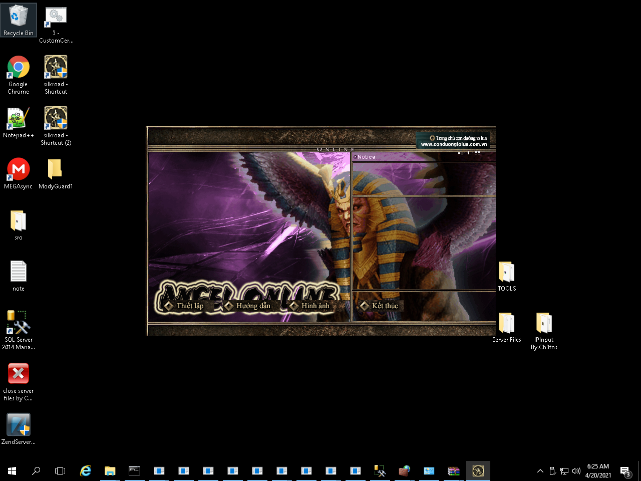
Task: Select the TOOLS folder icon
Action: point(507,276)
